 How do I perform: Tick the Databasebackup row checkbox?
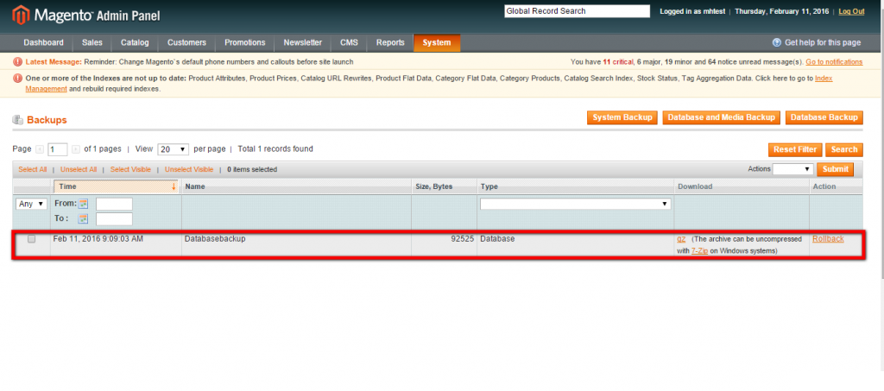point(32,239)
